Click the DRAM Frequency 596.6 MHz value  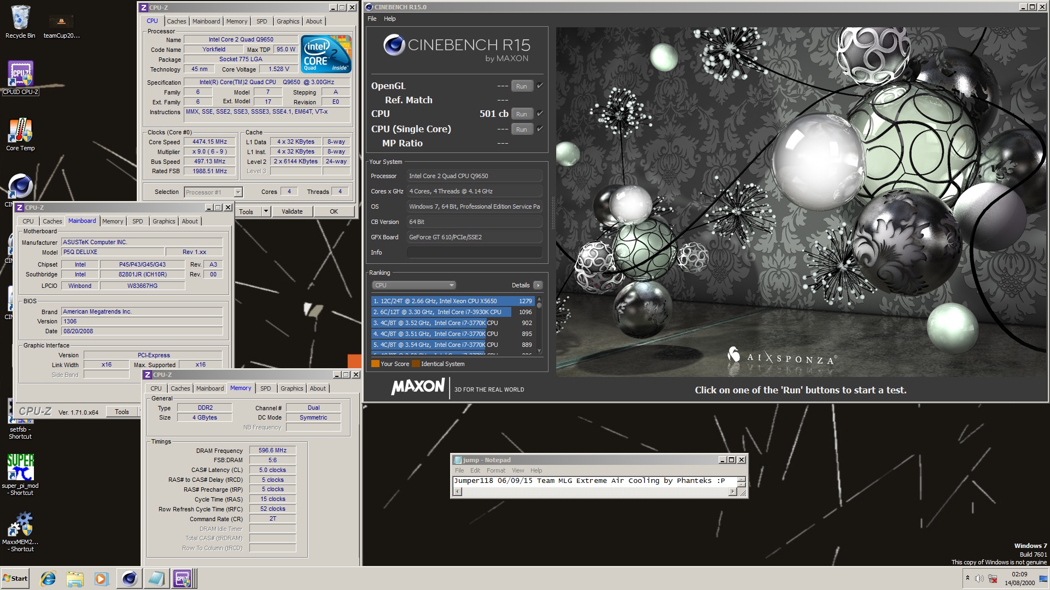coord(272,451)
